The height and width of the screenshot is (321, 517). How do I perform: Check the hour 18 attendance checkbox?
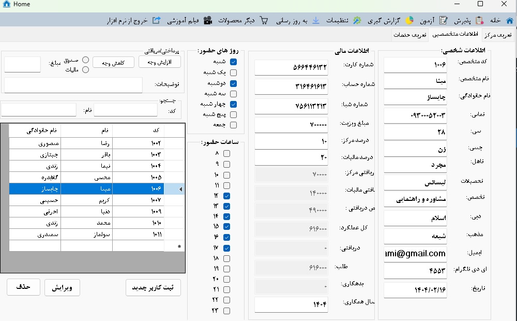point(226,258)
